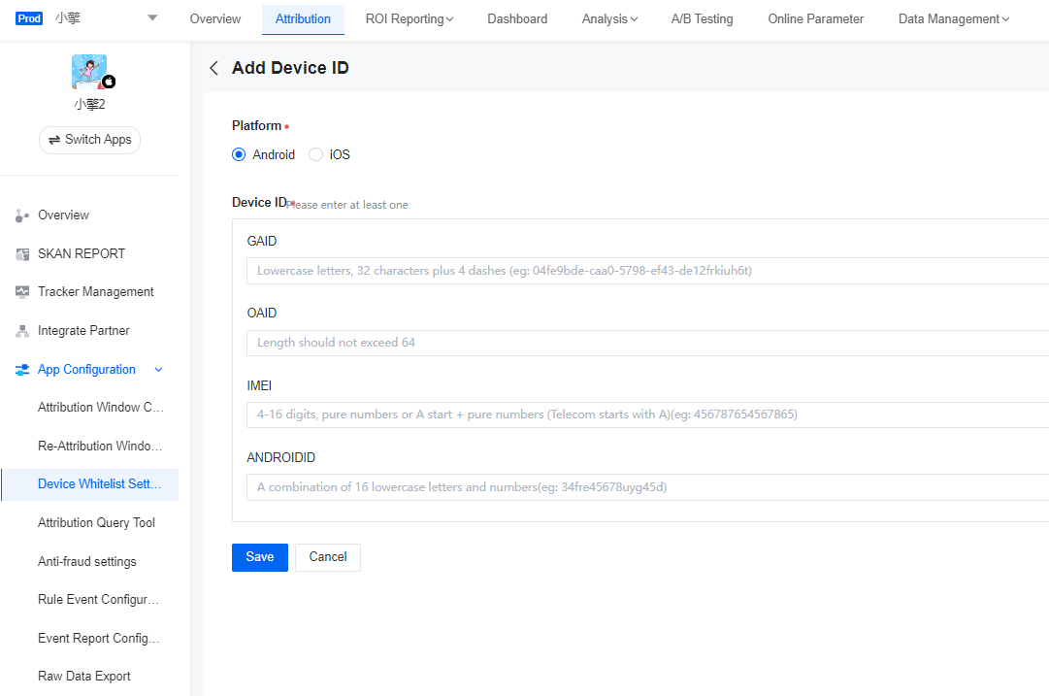Collapse the App Configuration section chevron

[158, 369]
